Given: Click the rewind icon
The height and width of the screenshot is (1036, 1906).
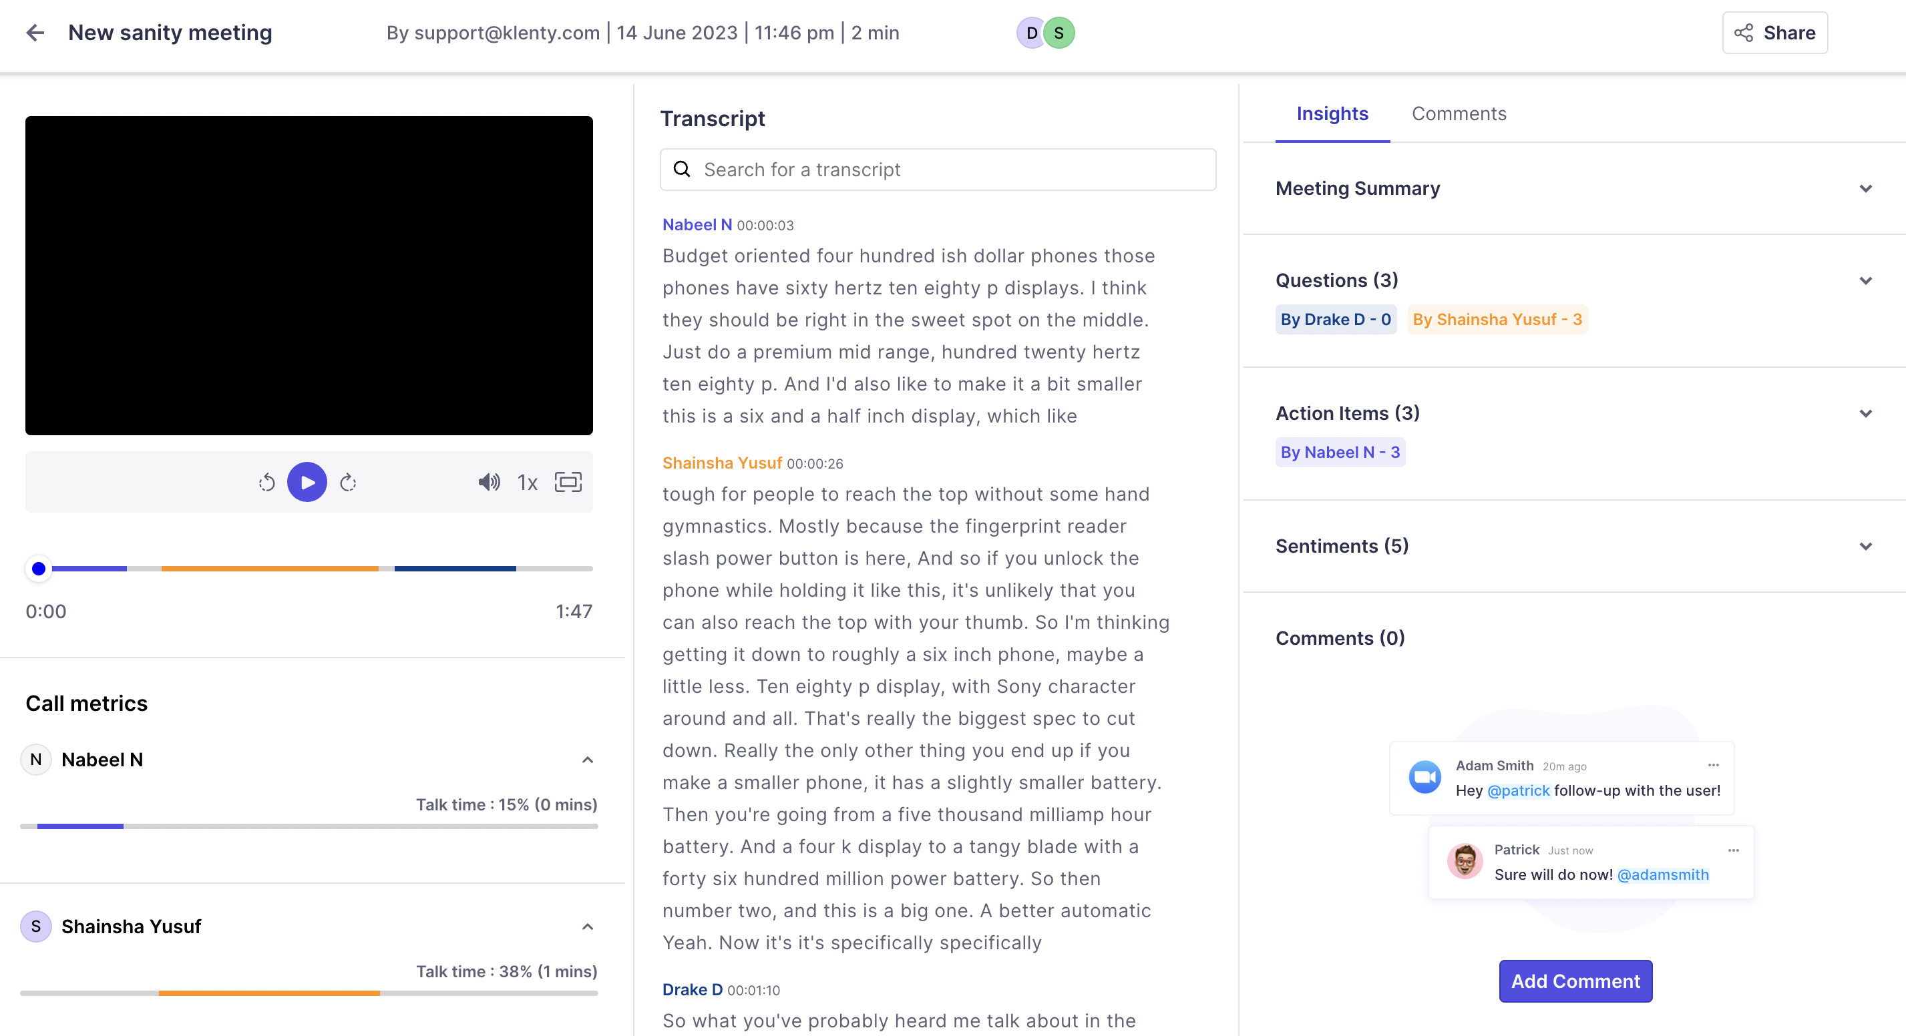Looking at the screenshot, I should pos(266,483).
